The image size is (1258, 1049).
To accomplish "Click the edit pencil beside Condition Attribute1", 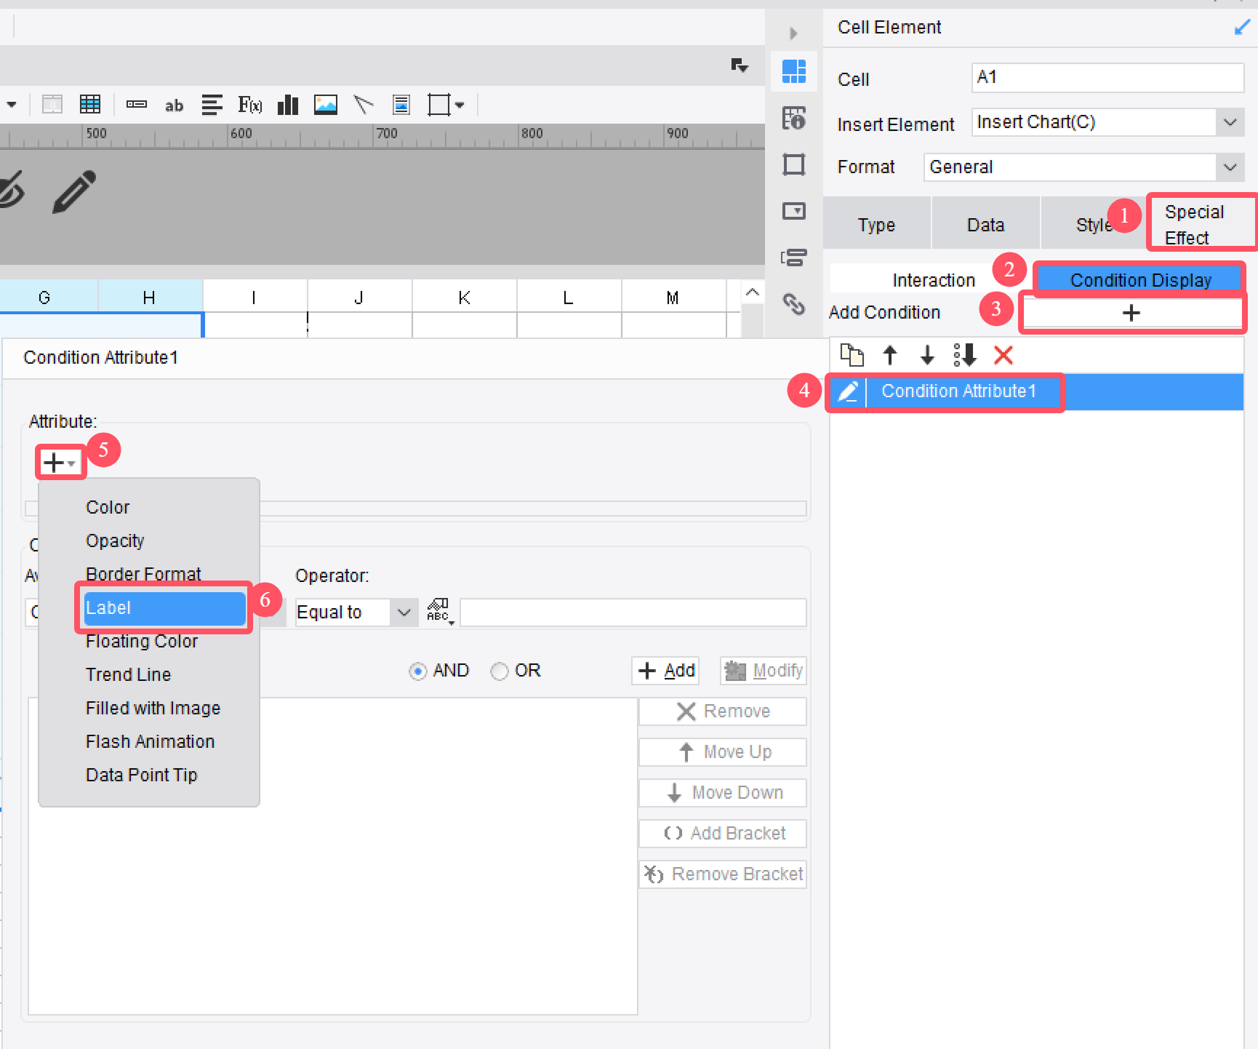I will pyautogui.click(x=848, y=391).
